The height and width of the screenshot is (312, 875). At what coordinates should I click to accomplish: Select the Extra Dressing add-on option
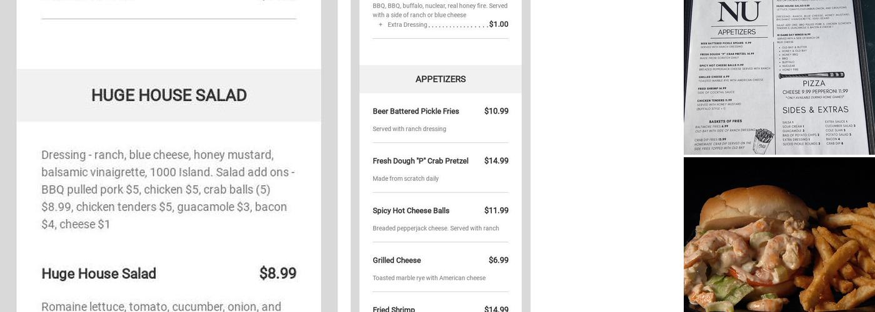(x=407, y=25)
